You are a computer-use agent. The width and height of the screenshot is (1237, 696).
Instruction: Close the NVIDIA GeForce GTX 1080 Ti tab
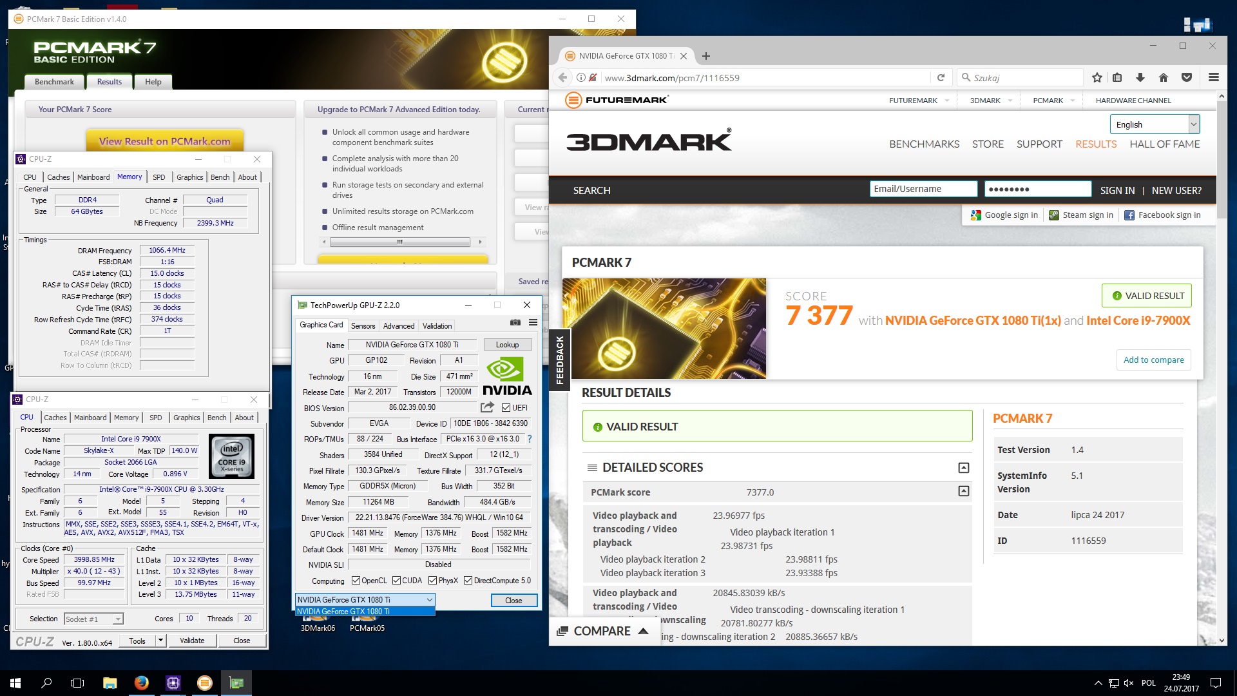[684, 56]
